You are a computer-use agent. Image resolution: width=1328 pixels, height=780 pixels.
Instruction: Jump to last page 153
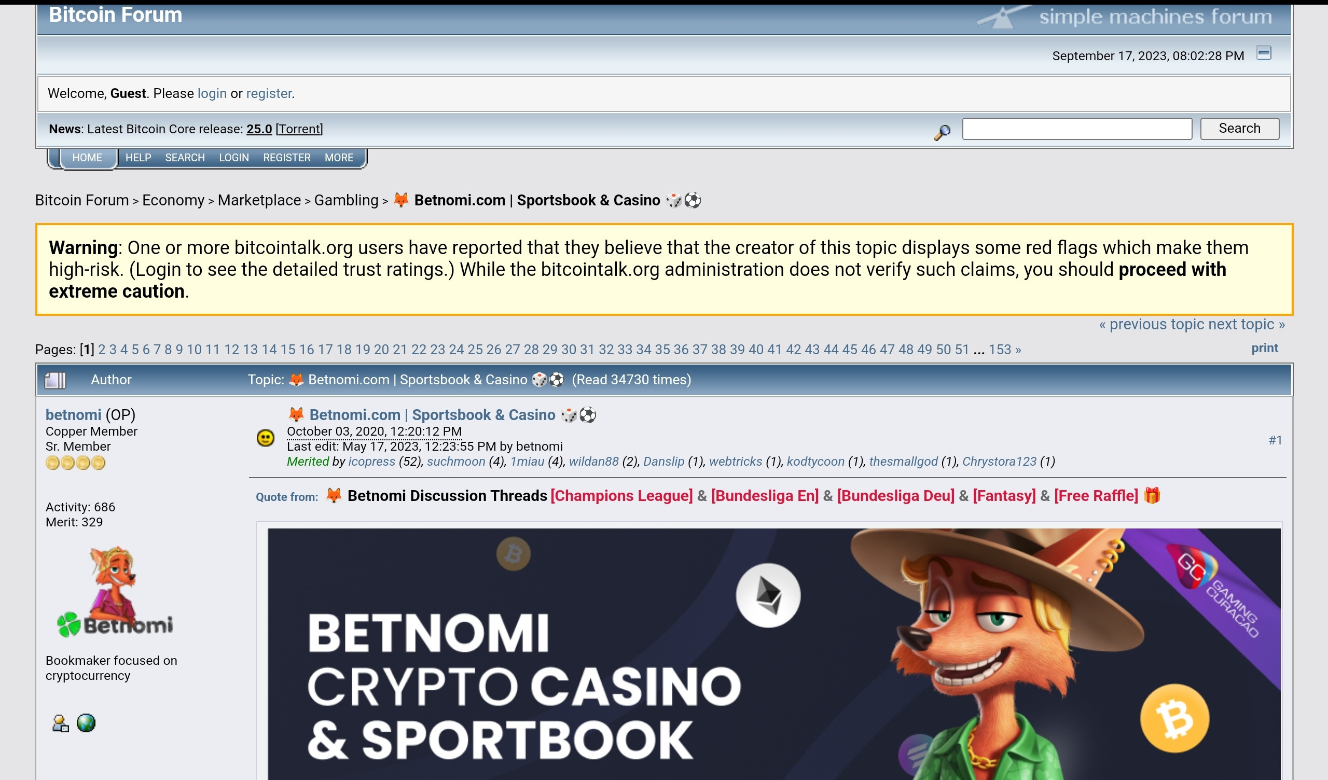(1000, 350)
